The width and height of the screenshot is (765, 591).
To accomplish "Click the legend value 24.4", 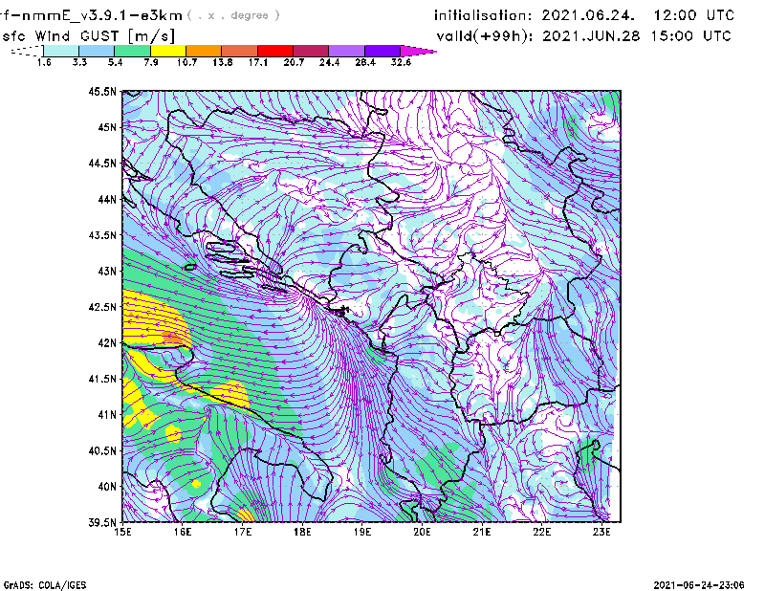I will (x=329, y=62).
